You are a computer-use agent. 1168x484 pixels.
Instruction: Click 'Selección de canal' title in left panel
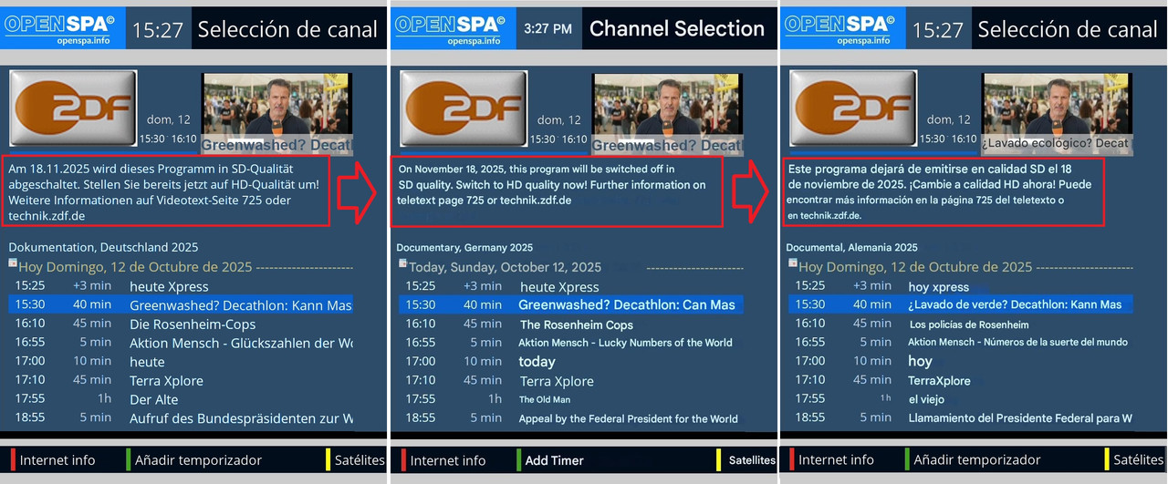(287, 29)
